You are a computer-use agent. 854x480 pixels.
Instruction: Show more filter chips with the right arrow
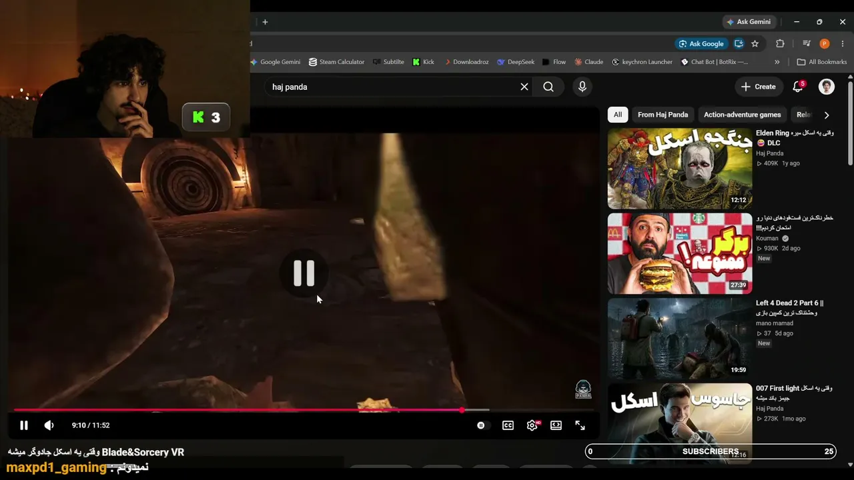tap(827, 115)
